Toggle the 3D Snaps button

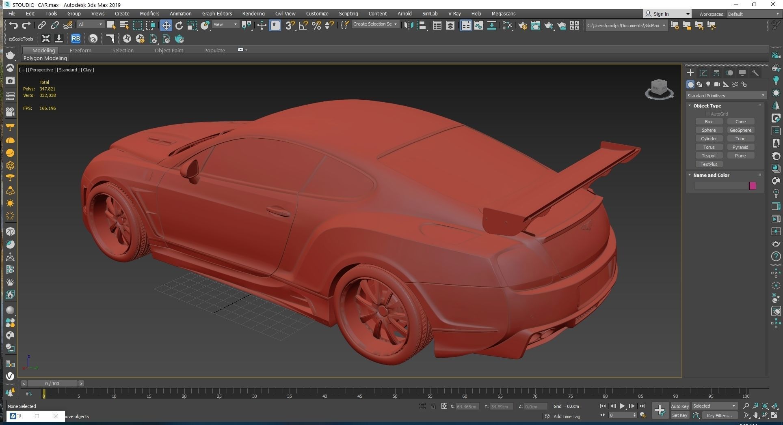[x=290, y=26]
